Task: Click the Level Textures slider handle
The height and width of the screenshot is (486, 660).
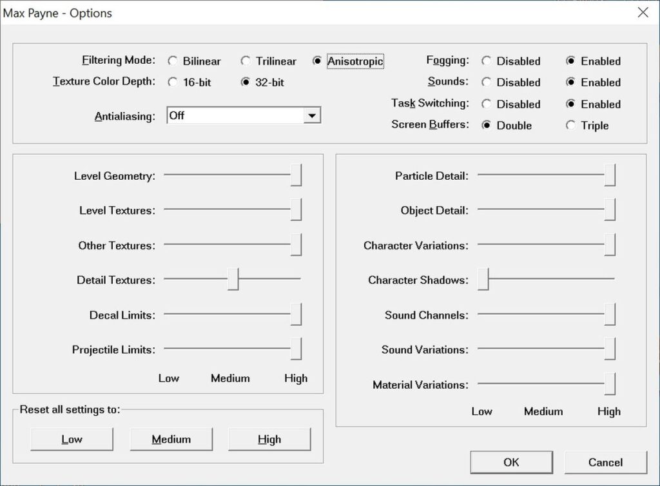Action: click(x=296, y=209)
